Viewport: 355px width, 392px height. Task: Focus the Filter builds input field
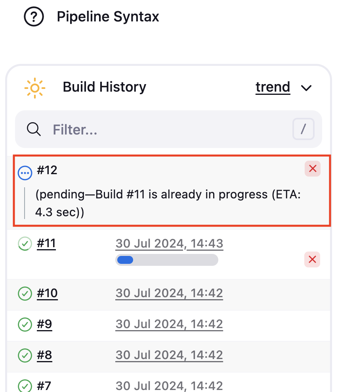[x=168, y=129]
